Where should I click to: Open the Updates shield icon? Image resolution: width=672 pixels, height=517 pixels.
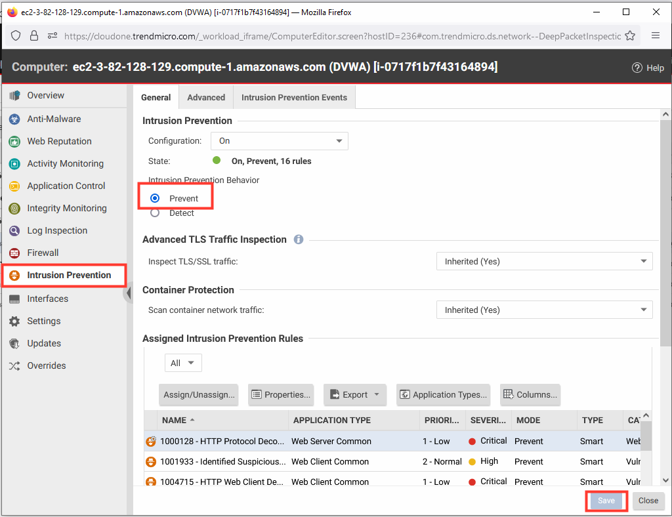point(14,344)
